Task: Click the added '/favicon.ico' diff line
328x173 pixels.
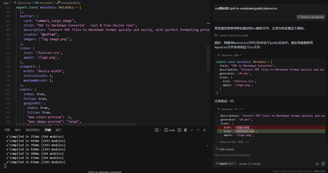Action: pyautogui.click(x=271, y=131)
